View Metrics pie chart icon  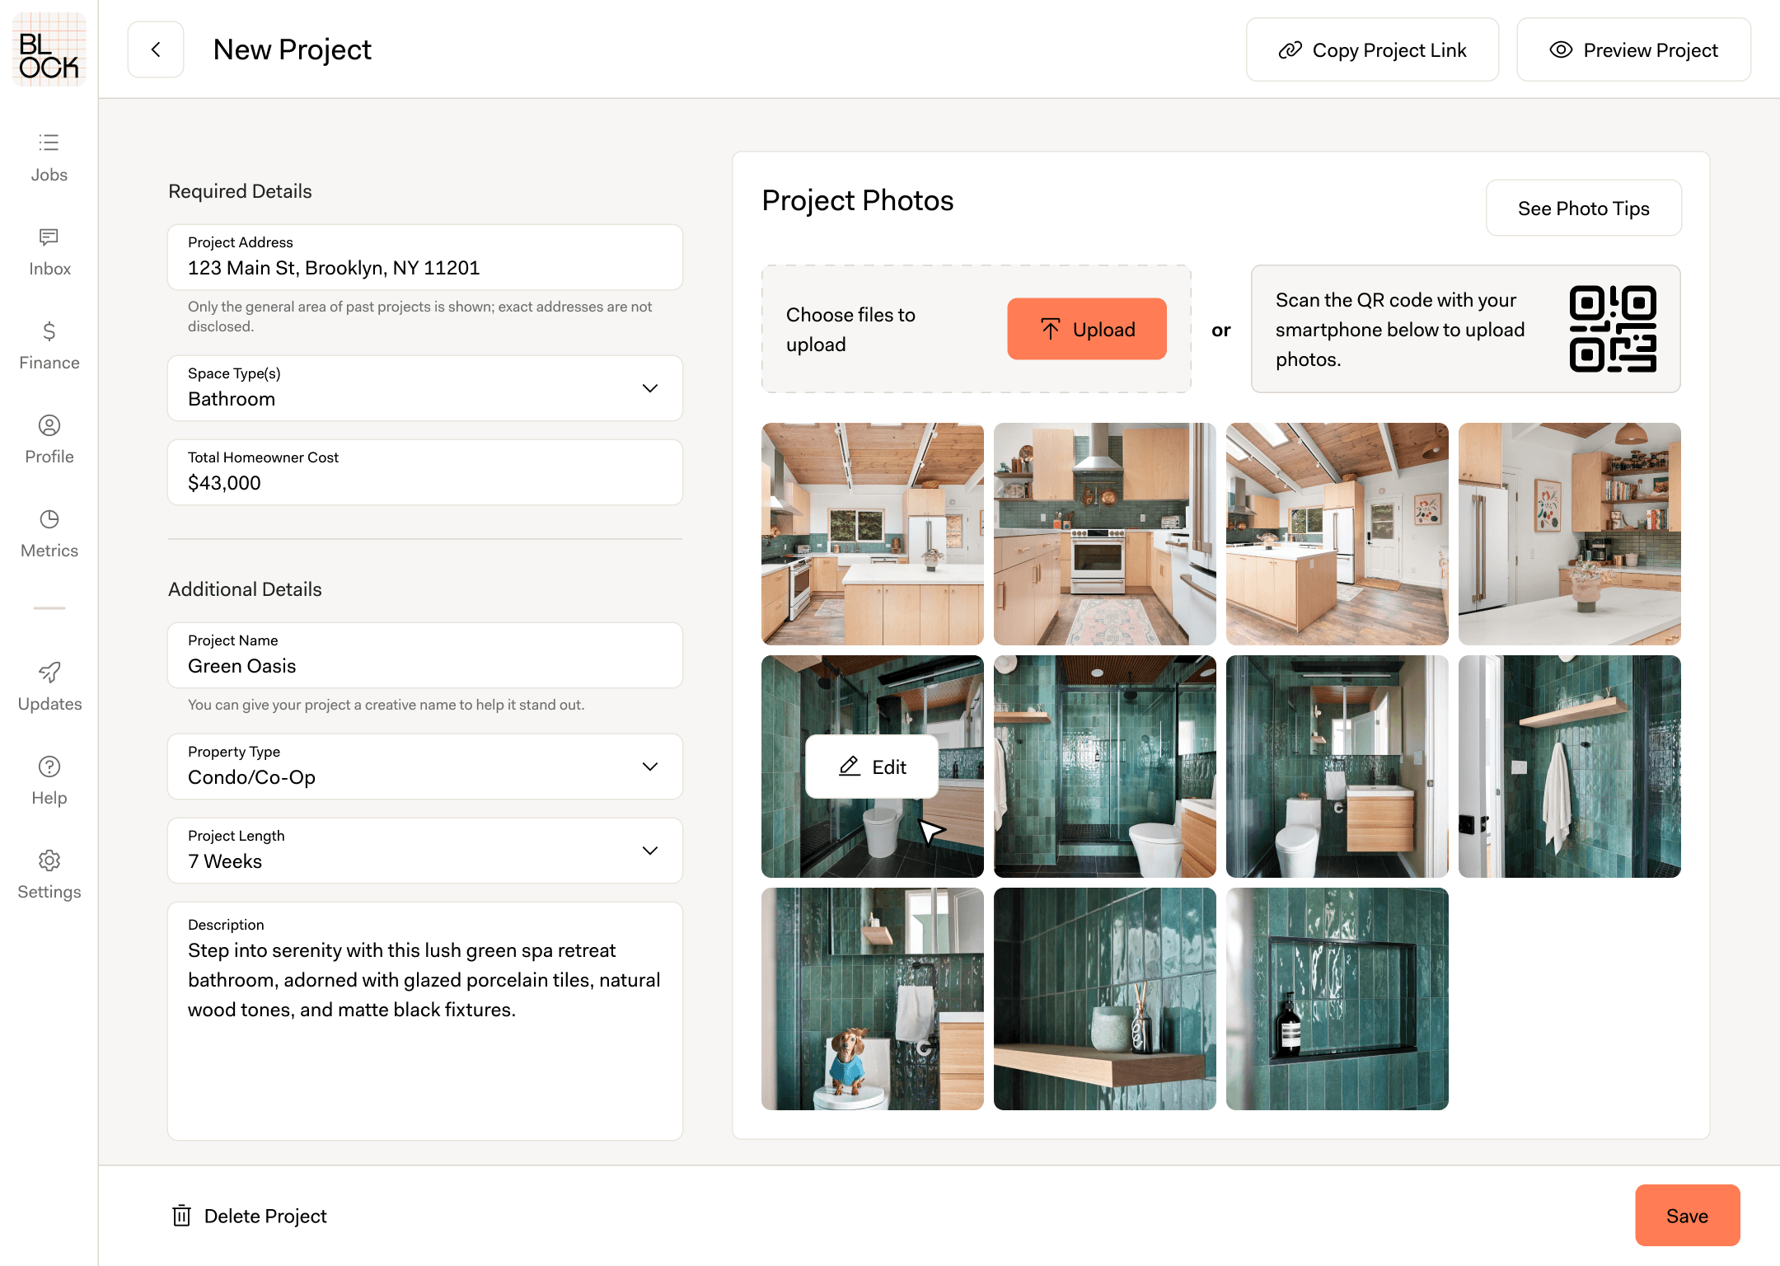pyautogui.click(x=49, y=519)
